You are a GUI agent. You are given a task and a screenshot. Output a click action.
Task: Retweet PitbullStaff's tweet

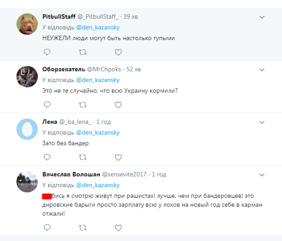(82, 52)
